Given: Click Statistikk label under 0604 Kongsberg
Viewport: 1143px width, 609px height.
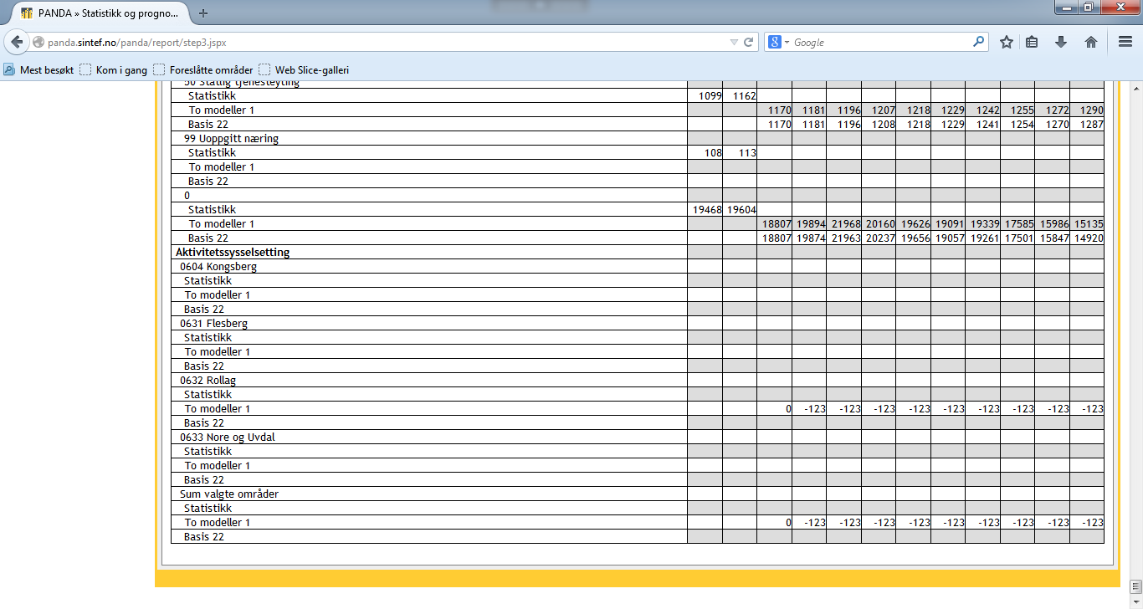Looking at the screenshot, I should (x=208, y=280).
